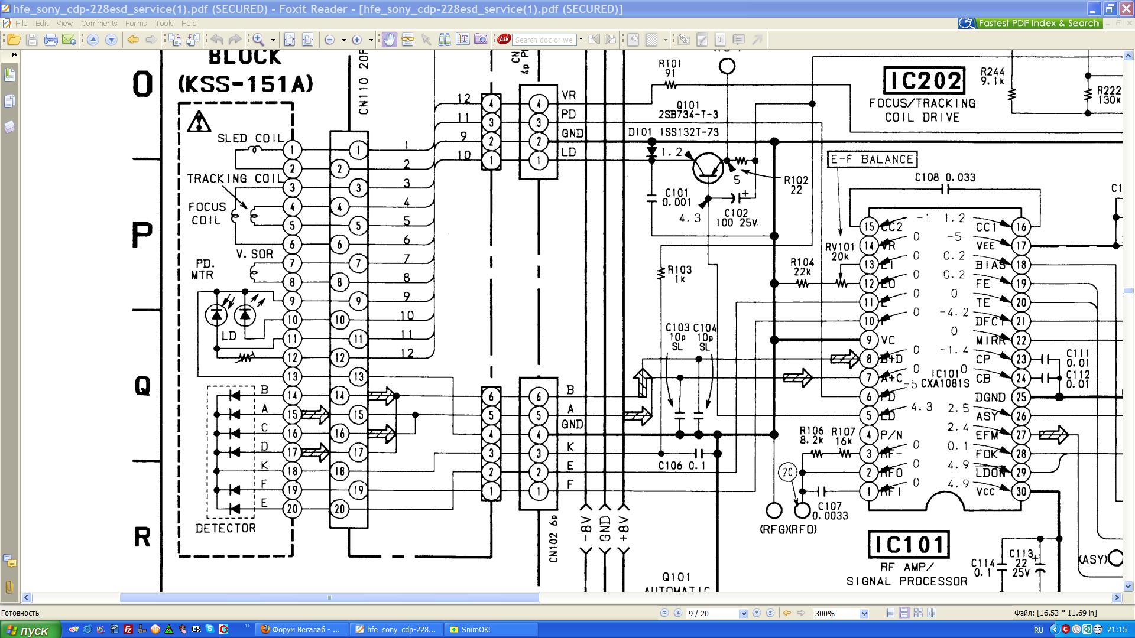Open dropdown beside Zoom In plus button
Screen dimensions: 1135x638
point(371,40)
